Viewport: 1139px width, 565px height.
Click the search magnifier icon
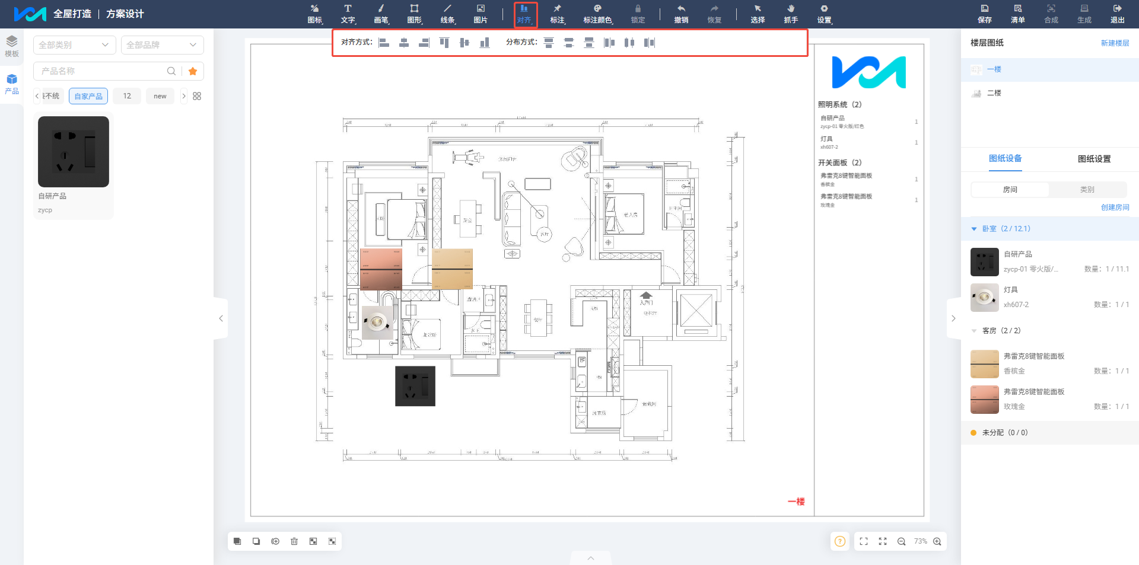click(171, 71)
